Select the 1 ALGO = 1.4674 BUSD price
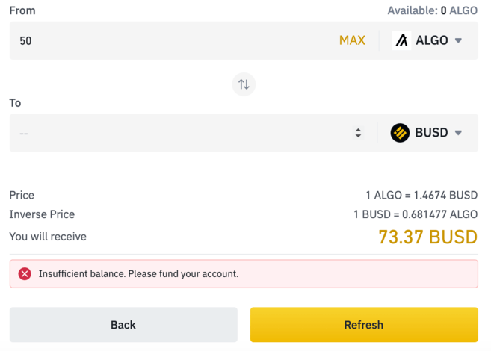Screen dimensions: 491x351 (x=421, y=196)
